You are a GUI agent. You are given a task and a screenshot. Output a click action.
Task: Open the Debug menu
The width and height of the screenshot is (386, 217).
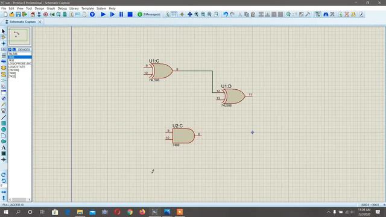pos(62,8)
